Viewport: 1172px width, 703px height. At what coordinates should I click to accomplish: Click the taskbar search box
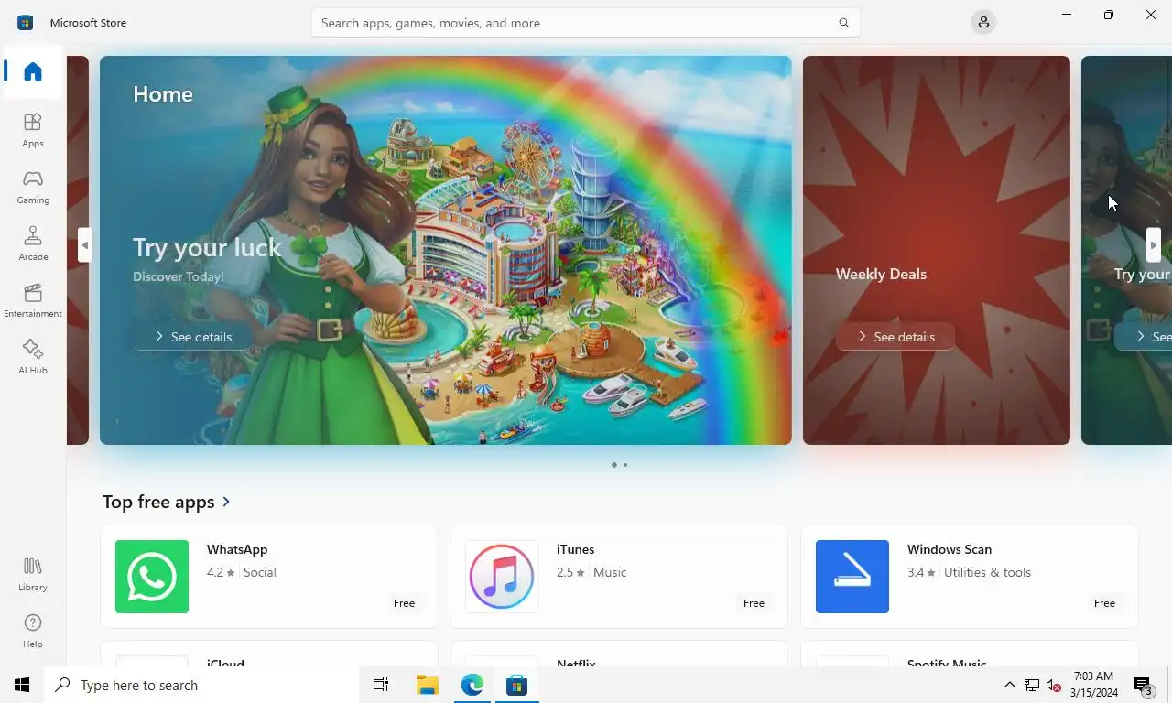(201, 685)
